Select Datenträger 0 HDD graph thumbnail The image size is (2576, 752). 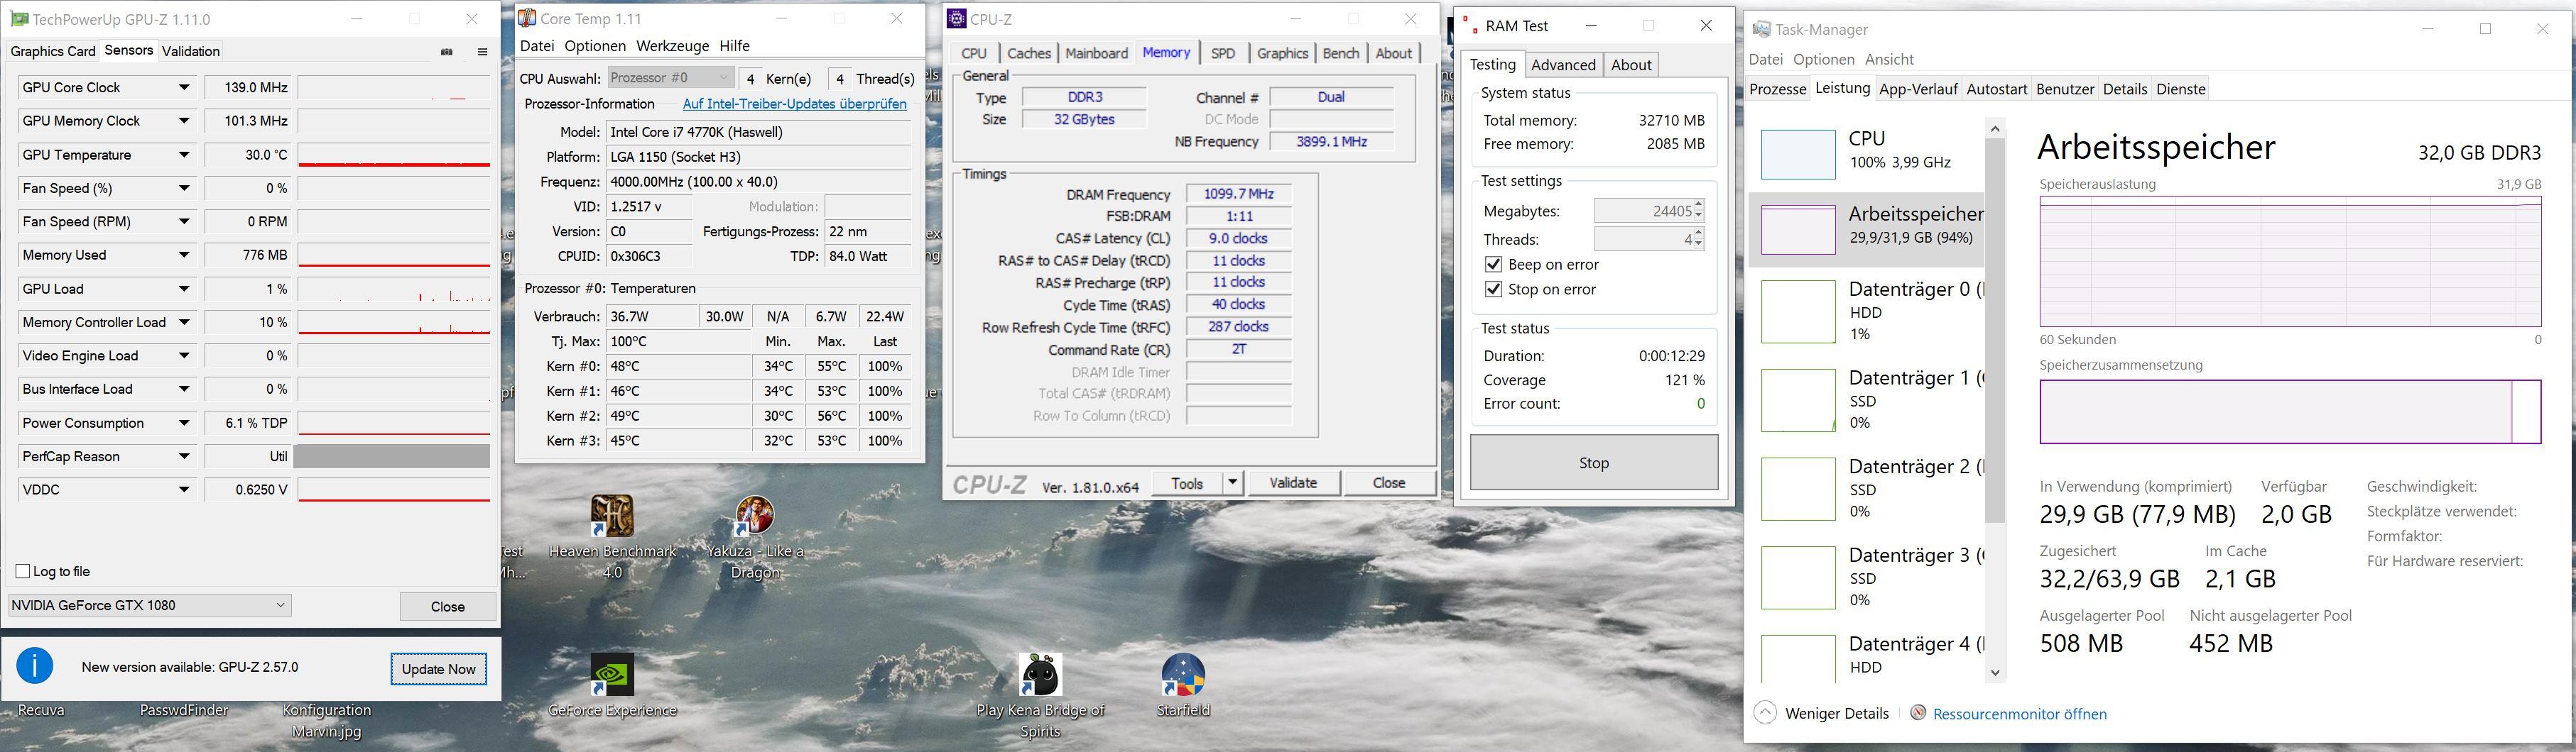pyautogui.click(x=1798, y=311)
